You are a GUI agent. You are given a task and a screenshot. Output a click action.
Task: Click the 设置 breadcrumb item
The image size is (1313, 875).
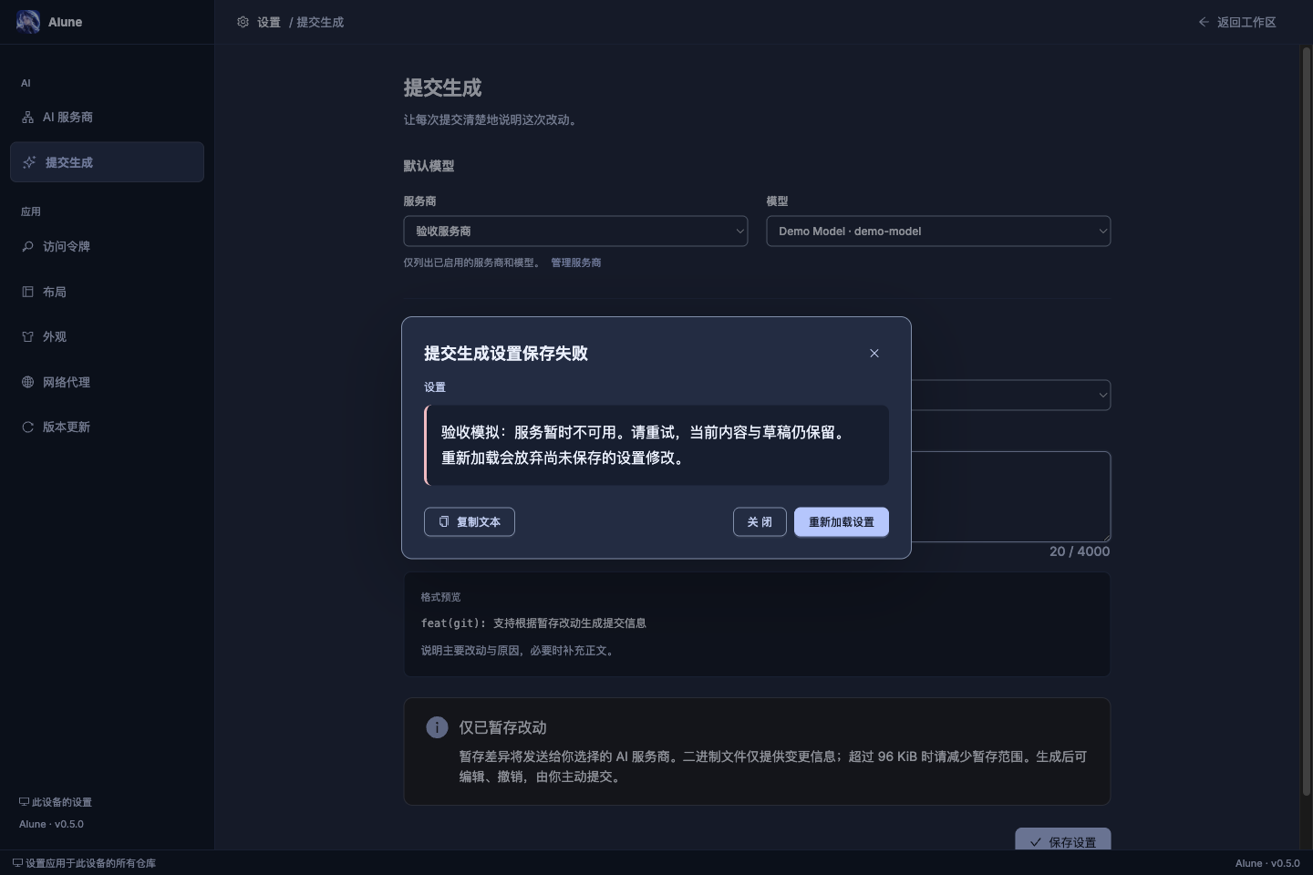coord(269,22)
